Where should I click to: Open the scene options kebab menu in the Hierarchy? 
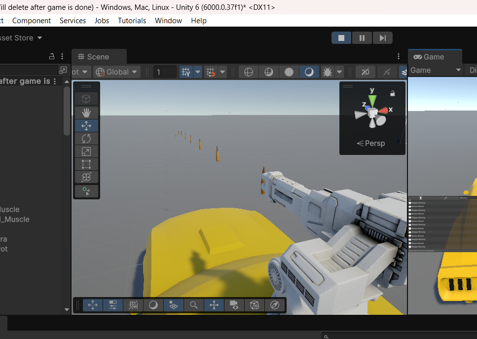[55, 81]
